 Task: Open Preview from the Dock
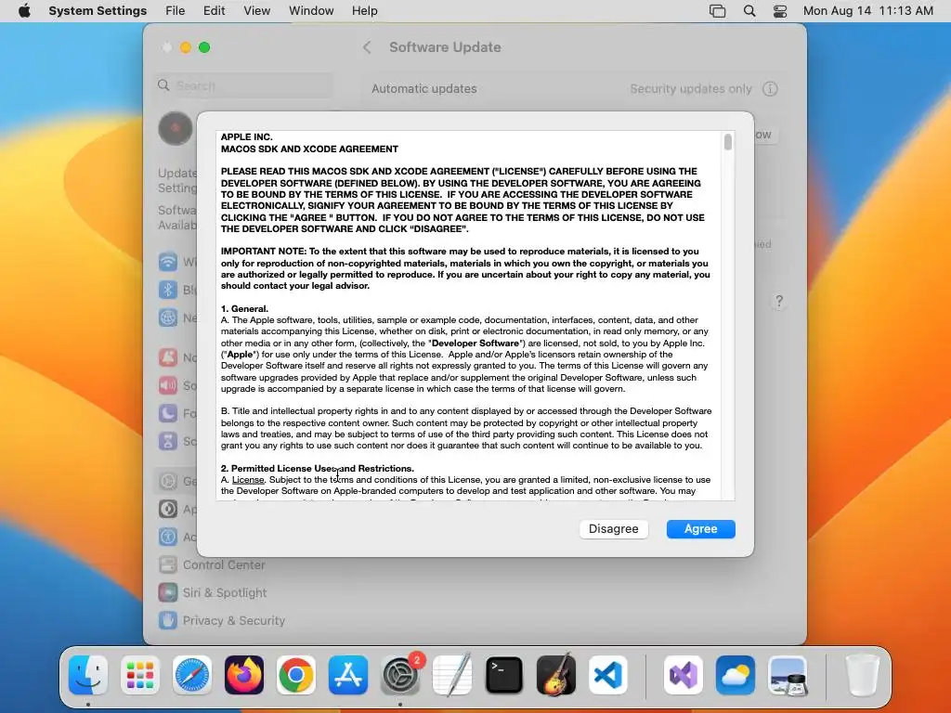click(x=788, y=675)
